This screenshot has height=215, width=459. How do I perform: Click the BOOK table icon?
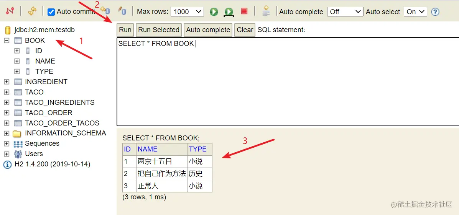click(x=18, y=41)
